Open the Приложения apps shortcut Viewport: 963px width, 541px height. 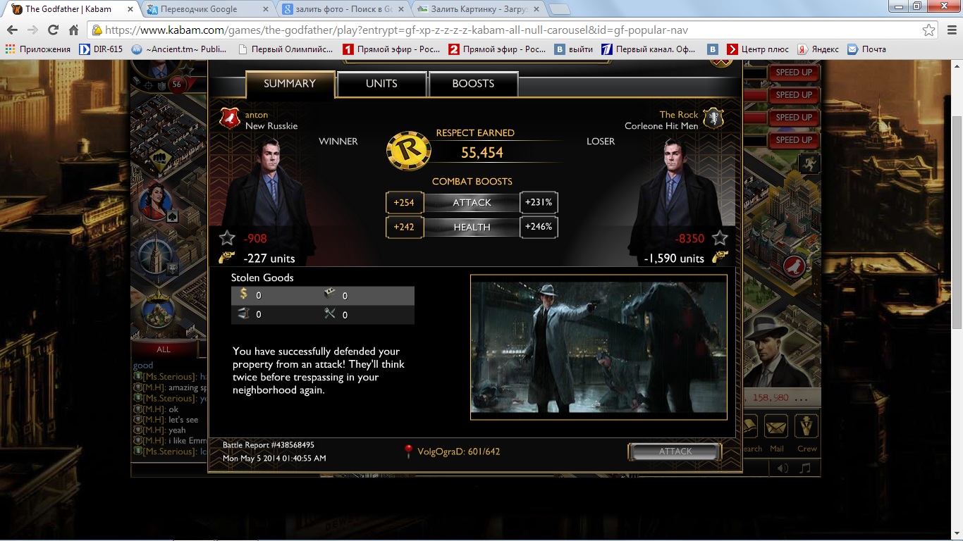click(38, 49)
